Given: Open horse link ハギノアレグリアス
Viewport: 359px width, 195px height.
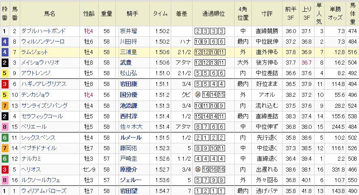Looking at the screenshot, I should tap(44, 84).
